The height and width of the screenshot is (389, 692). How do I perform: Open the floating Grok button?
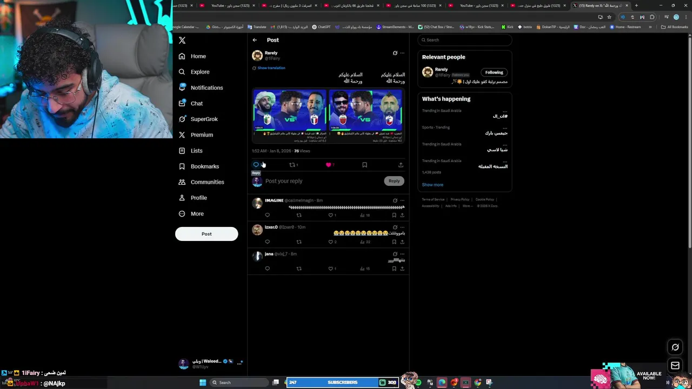click(675, 347)
